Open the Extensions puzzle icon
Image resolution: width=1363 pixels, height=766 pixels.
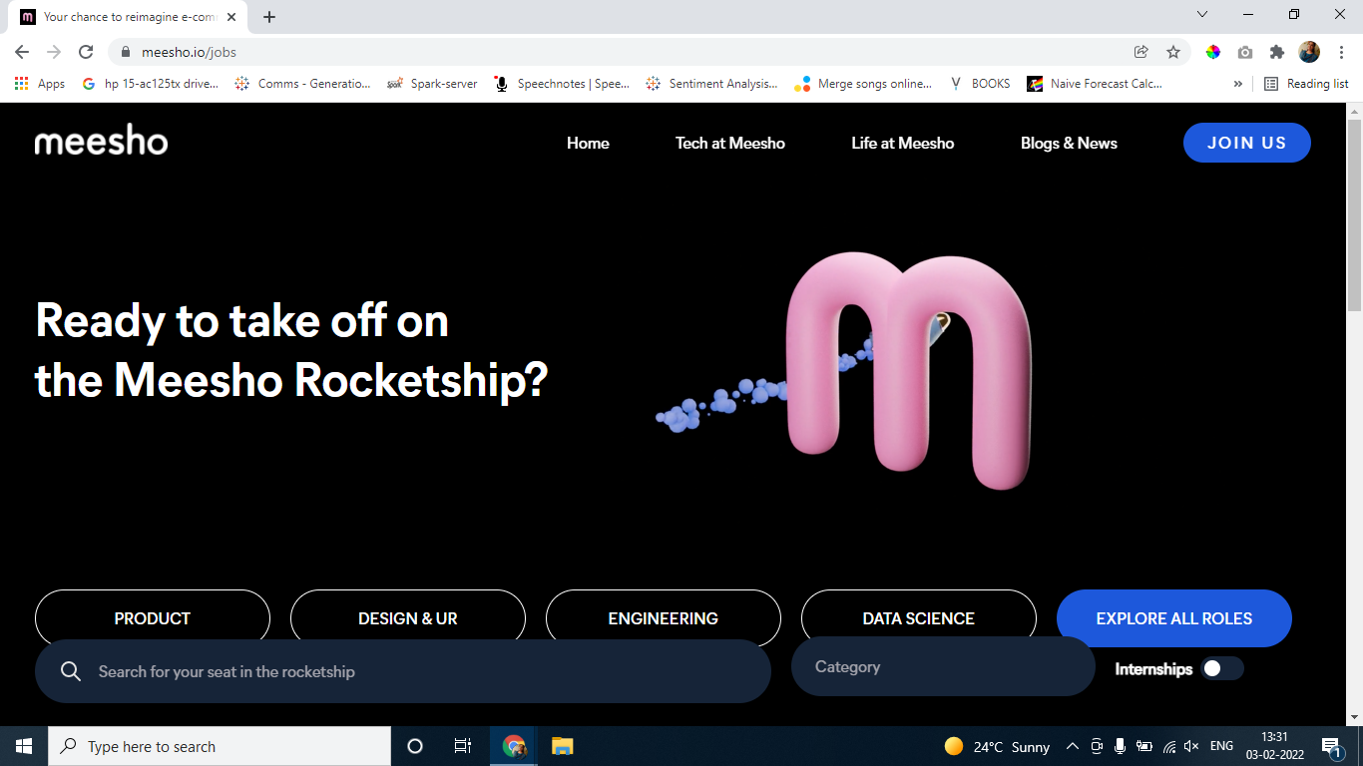pyautogui.click(x=1277, y=52)
